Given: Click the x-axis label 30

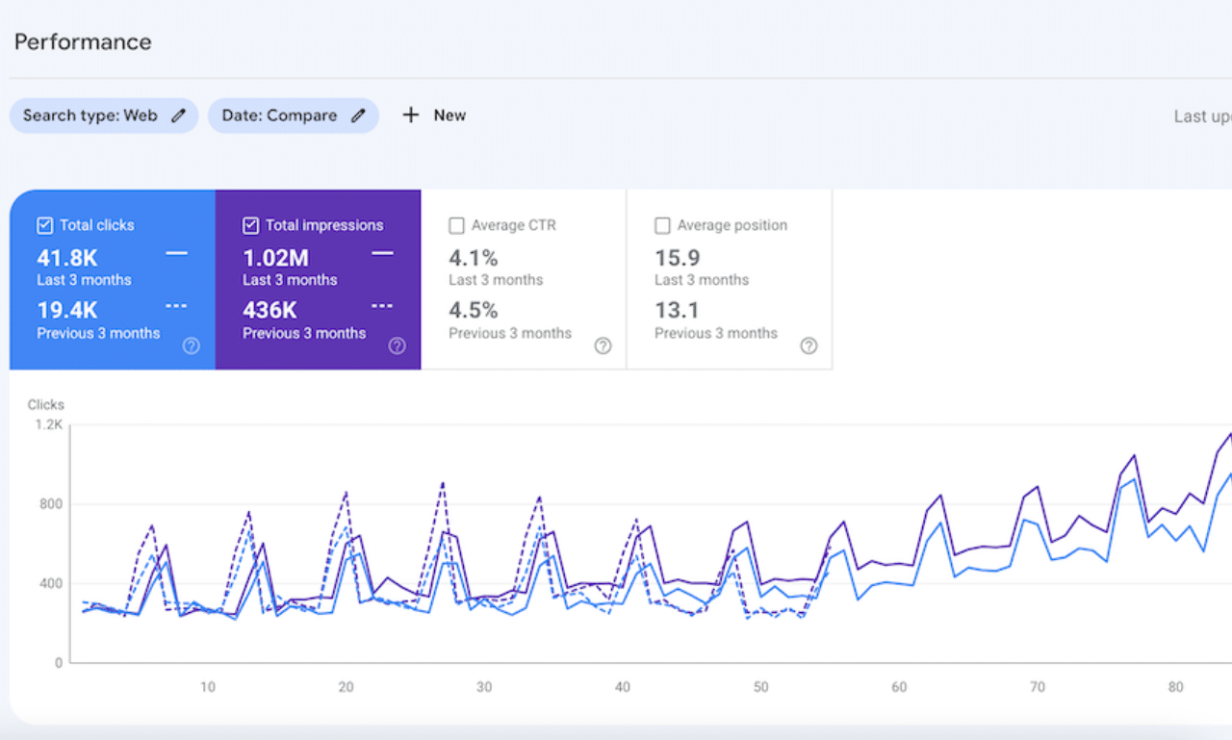Looking at the screenshot, I should point(484,687).
